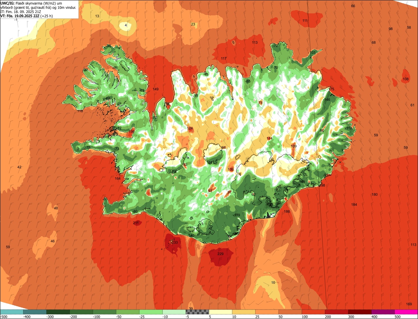Click the flux value 61 on the map
Image resolution: width=418 pixels, height=319 pixels.
412,105
